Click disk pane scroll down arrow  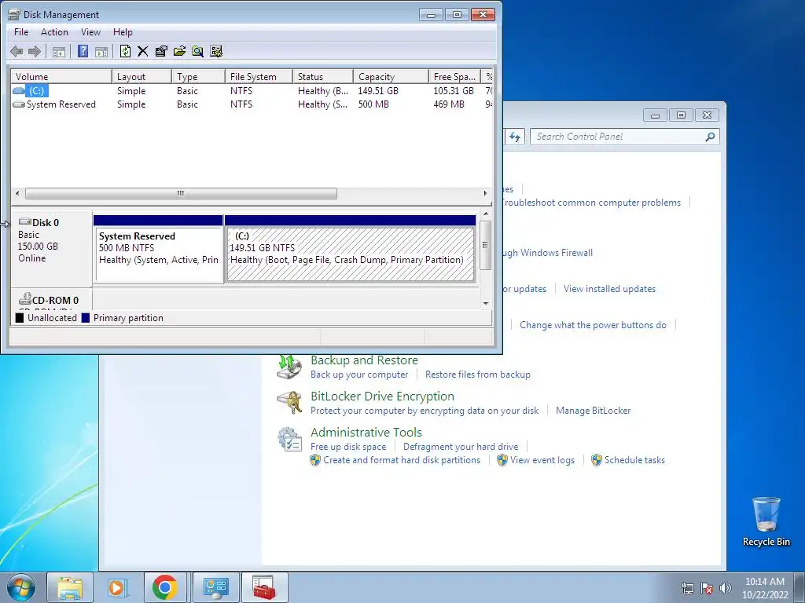[486, 304]
